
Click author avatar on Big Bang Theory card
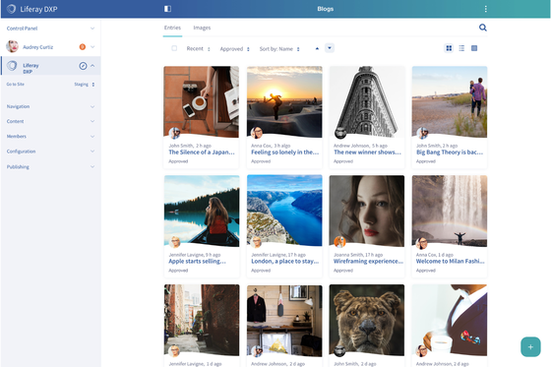click(422, 133)
